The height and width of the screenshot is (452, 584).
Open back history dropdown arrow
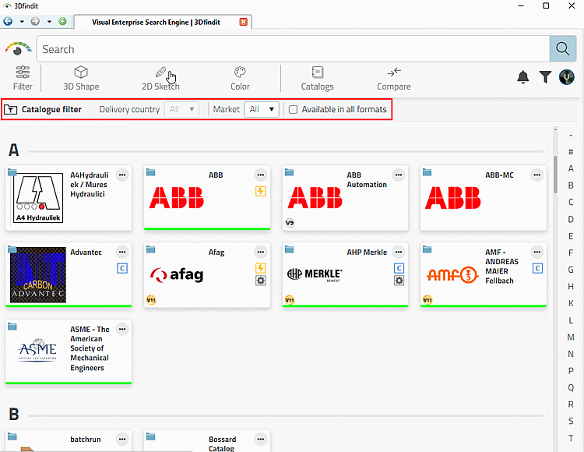[x=22, y=22]
